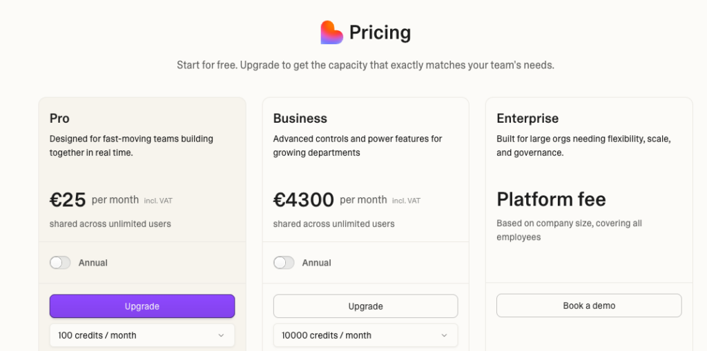Toggle Annual billing switch on Business plan
The width and height of the screenshot is (707, 351).
pyautogui.click(x=284, y=263)
